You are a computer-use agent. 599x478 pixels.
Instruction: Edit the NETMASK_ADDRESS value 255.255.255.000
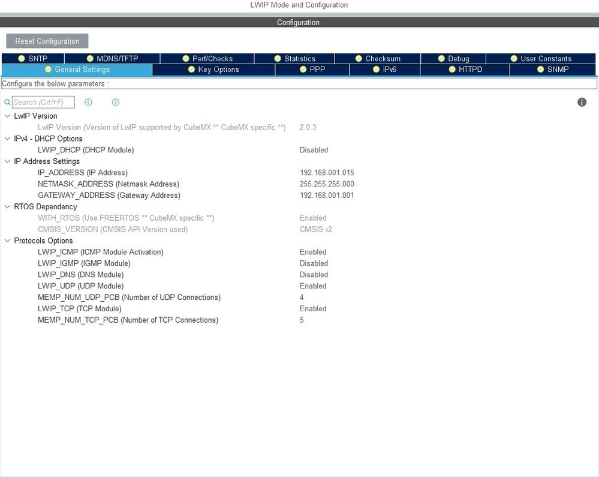[327, 184]
